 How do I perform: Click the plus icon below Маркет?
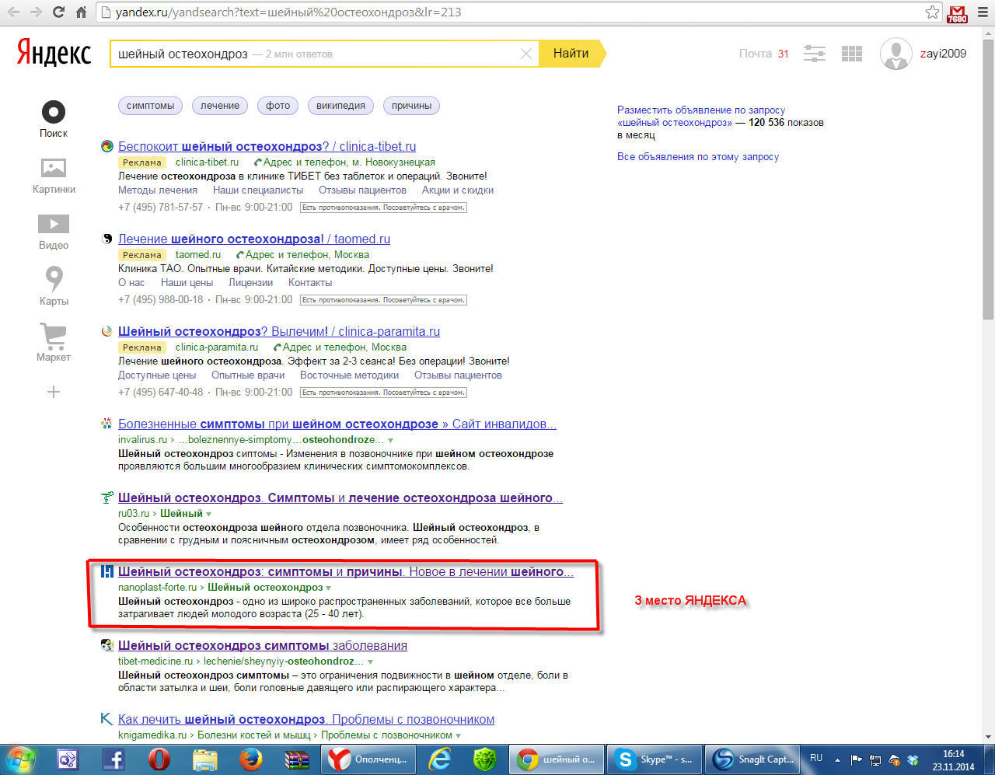pos(54,392)
